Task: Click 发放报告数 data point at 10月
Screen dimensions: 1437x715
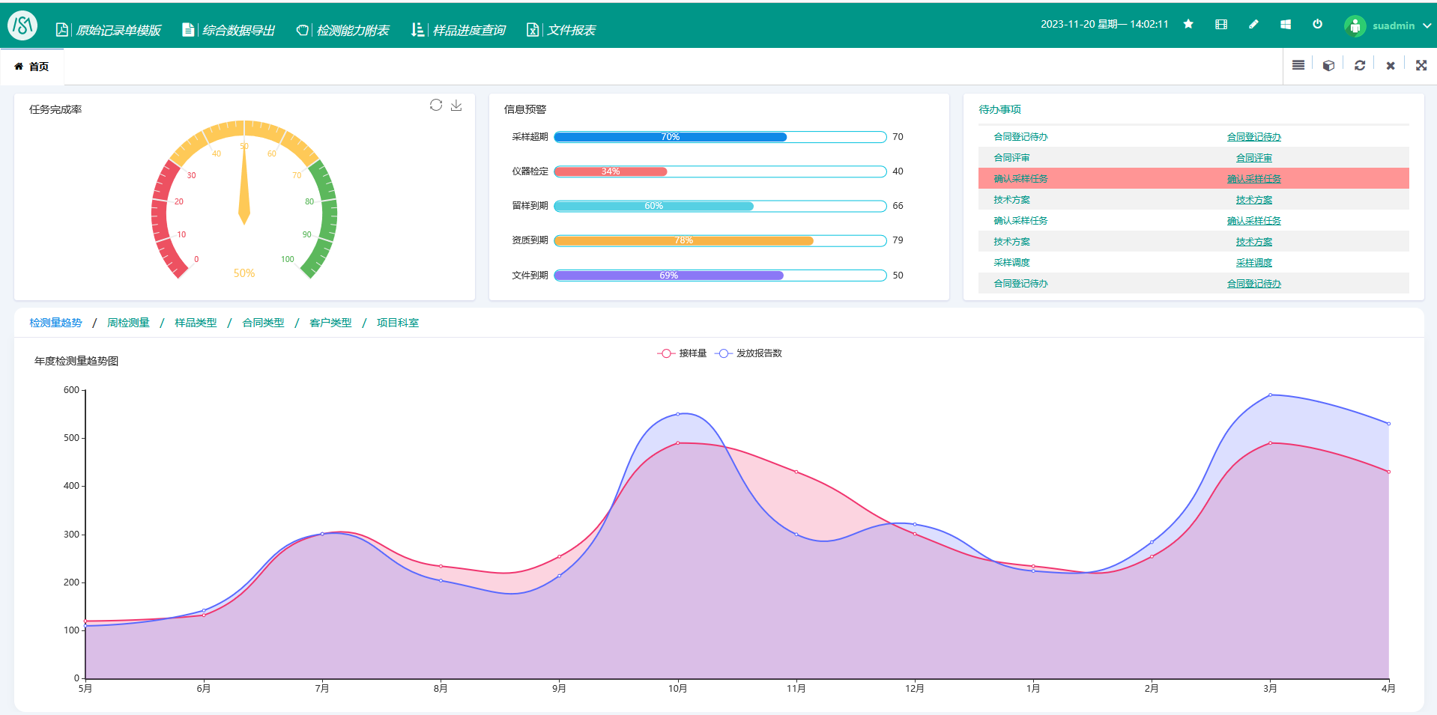Action: 678,414
